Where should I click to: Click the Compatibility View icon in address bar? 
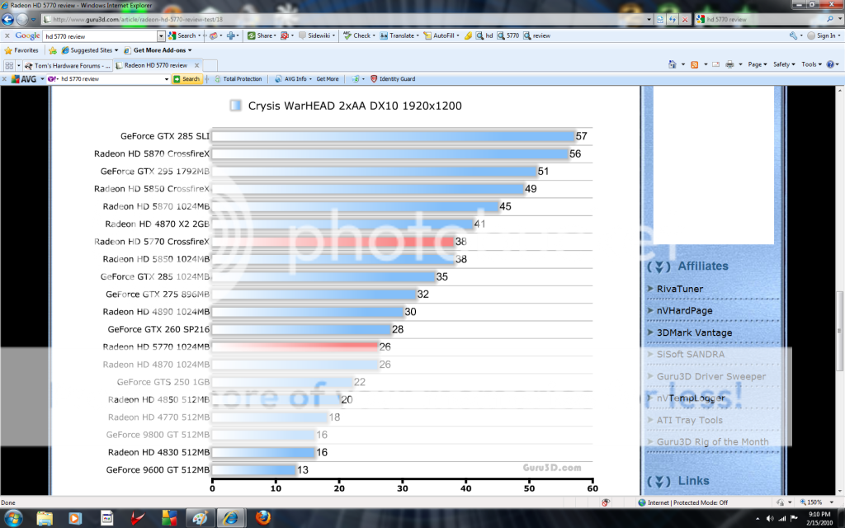[660, 20]
